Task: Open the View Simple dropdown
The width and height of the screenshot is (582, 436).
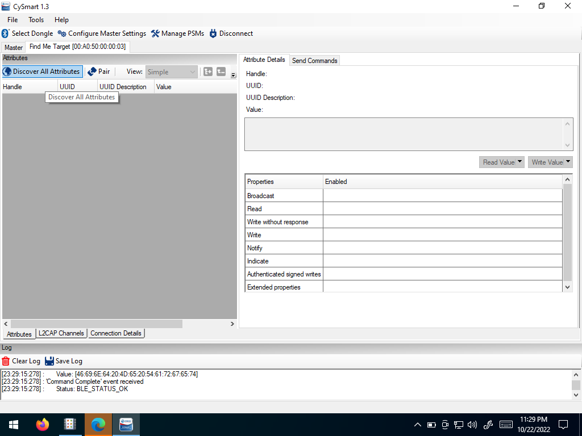Action: coord(171,72)
